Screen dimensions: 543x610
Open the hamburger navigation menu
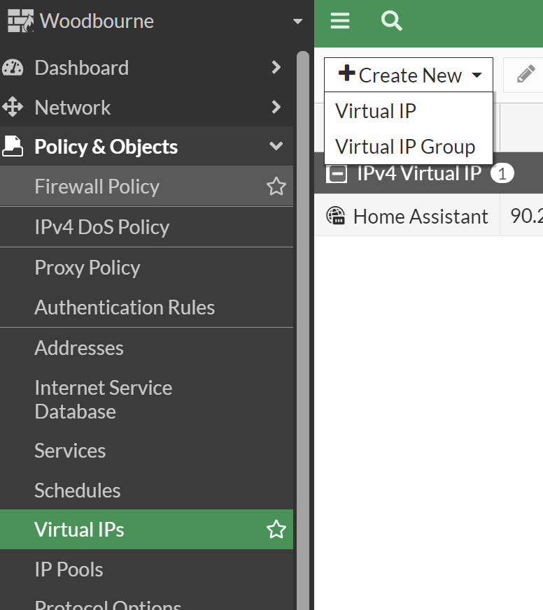click(x=339, y=21)
